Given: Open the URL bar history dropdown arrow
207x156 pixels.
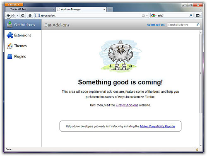Looking at the screenshot, I should [x=147, y=15].
